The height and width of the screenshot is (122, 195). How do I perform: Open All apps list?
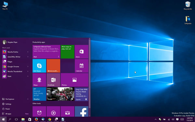(8, 114)
